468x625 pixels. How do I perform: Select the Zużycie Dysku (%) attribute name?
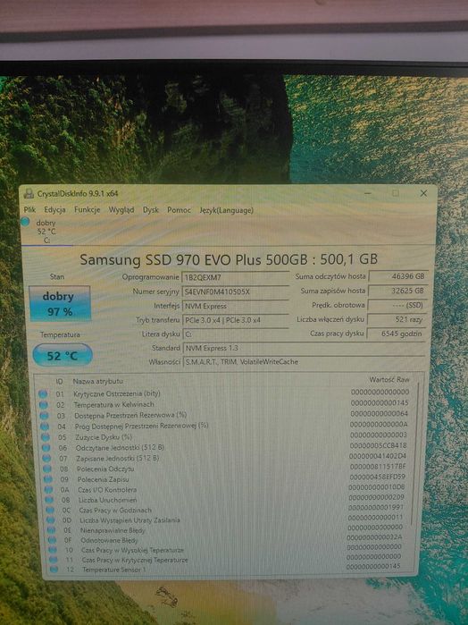click(x=104, y=437)
